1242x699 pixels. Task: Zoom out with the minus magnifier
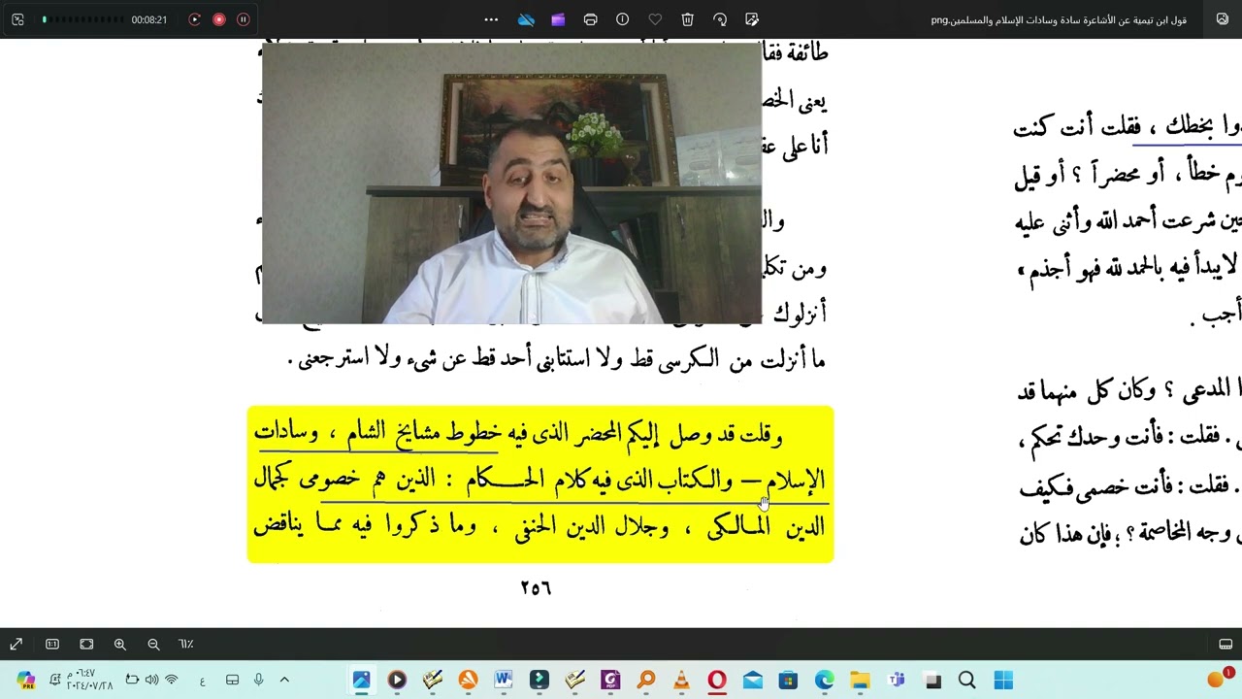click(x=153, y=644)
